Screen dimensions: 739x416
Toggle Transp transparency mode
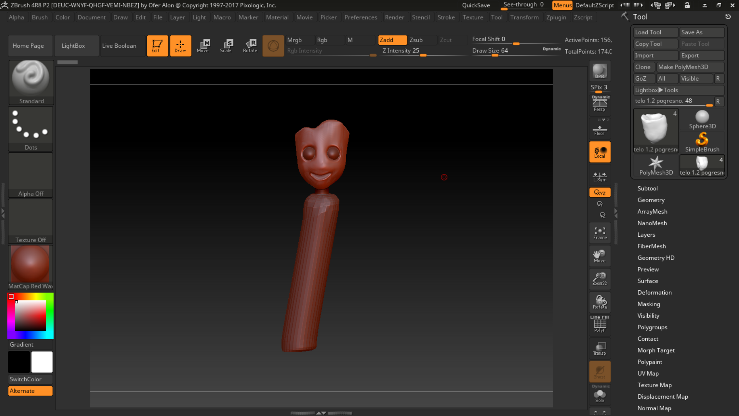[599, 349]
